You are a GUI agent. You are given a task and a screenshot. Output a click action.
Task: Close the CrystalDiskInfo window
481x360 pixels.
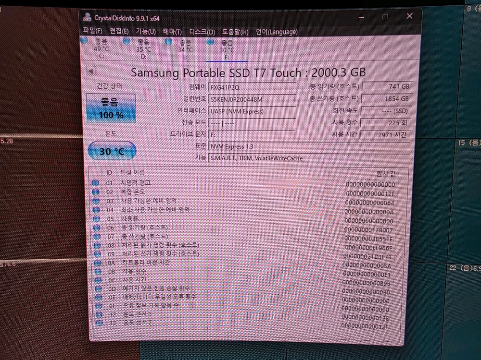point(409,16)
